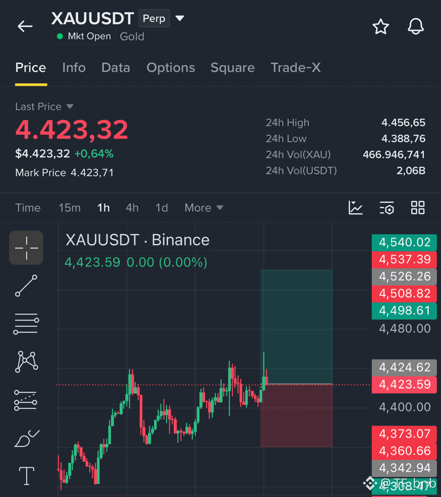Open the four-squares grid layout icon
This screenshot has width=441, height=497.
click(418, 208)
